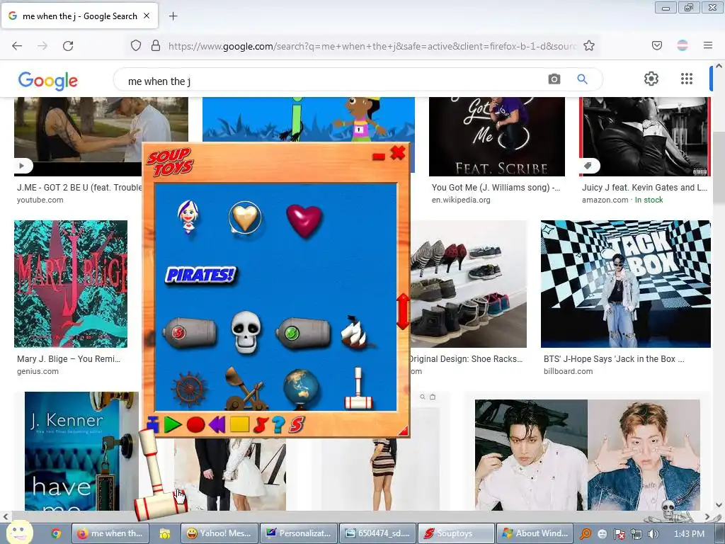Click the Google logo
This screenshot has width=725, height=544.
pyautogui.click(x=48, y=81)
